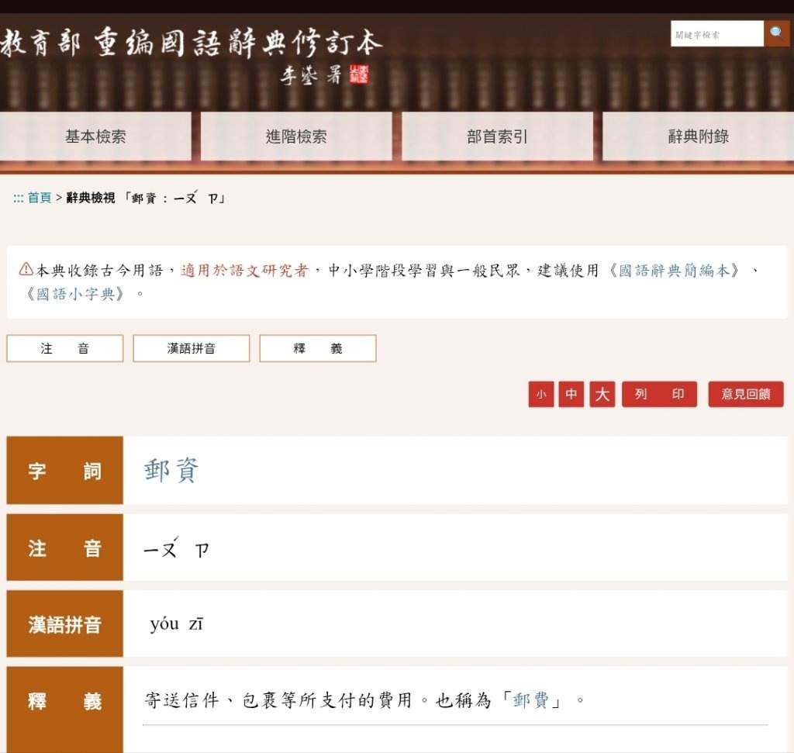This screenshot has width=794, height=753.
Task: Click the 郵資 headword entry
Action: [x=171, y=470]
